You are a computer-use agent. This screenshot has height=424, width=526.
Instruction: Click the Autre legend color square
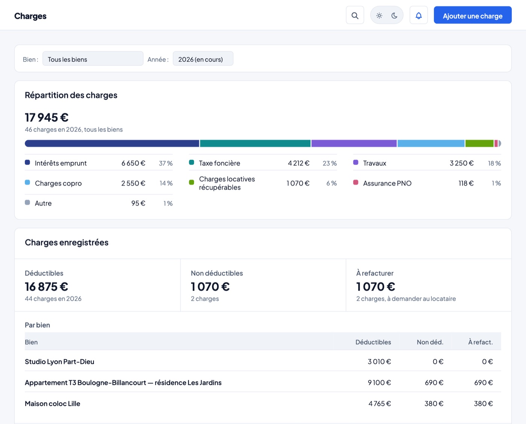coord(27,202)
